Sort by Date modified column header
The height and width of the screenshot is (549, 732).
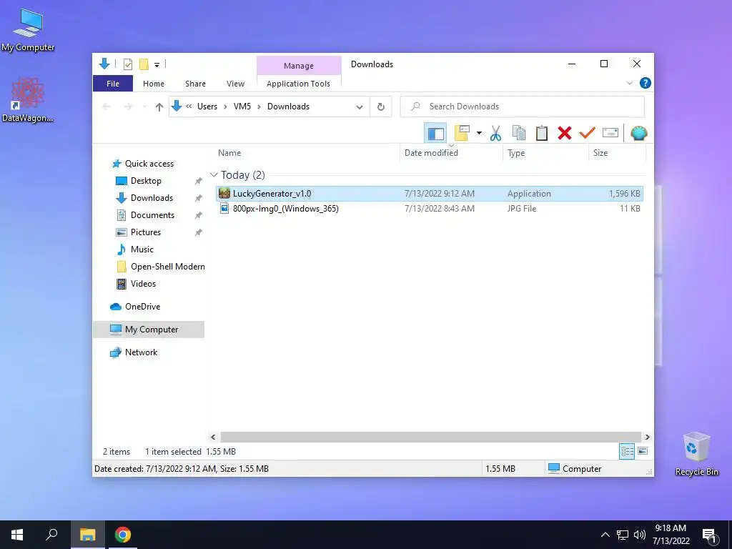[452, 153]
